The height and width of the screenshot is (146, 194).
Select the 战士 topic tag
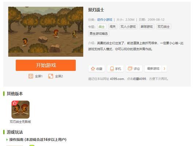(102, 27)
